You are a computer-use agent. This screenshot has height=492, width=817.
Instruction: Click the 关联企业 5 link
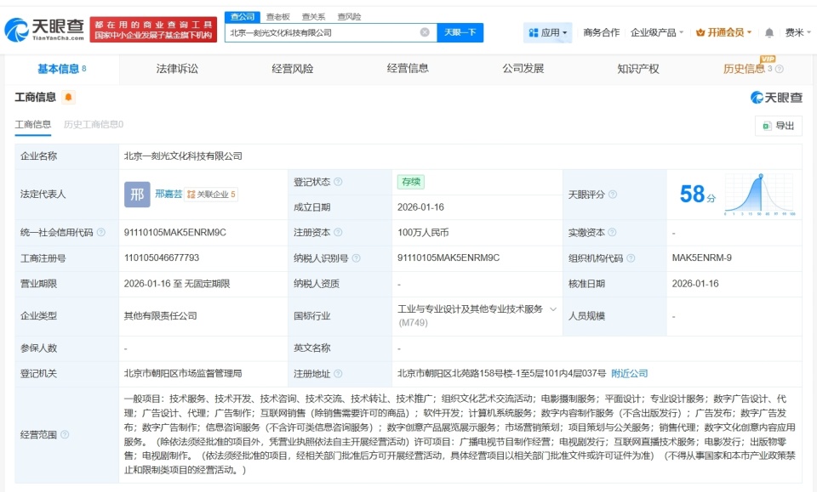209,195
